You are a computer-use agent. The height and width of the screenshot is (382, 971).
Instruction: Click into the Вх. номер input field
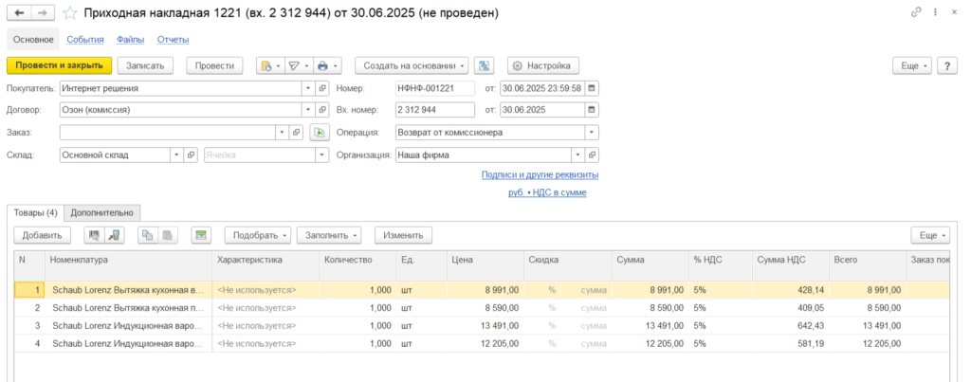[x=434, y=110]
